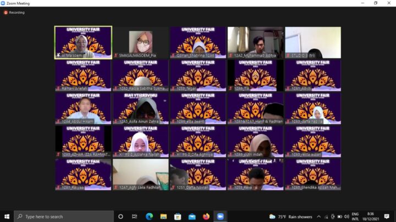
Task: Open the Microsoft Store taskbar icon
Action: pyautogui.click(x=178, y=217)
